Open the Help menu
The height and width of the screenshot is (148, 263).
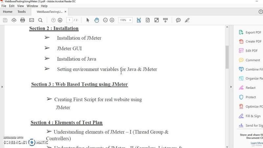(x=44, y=6)
